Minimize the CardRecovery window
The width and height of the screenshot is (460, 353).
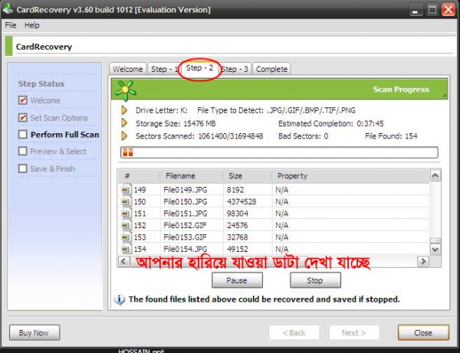415,10
